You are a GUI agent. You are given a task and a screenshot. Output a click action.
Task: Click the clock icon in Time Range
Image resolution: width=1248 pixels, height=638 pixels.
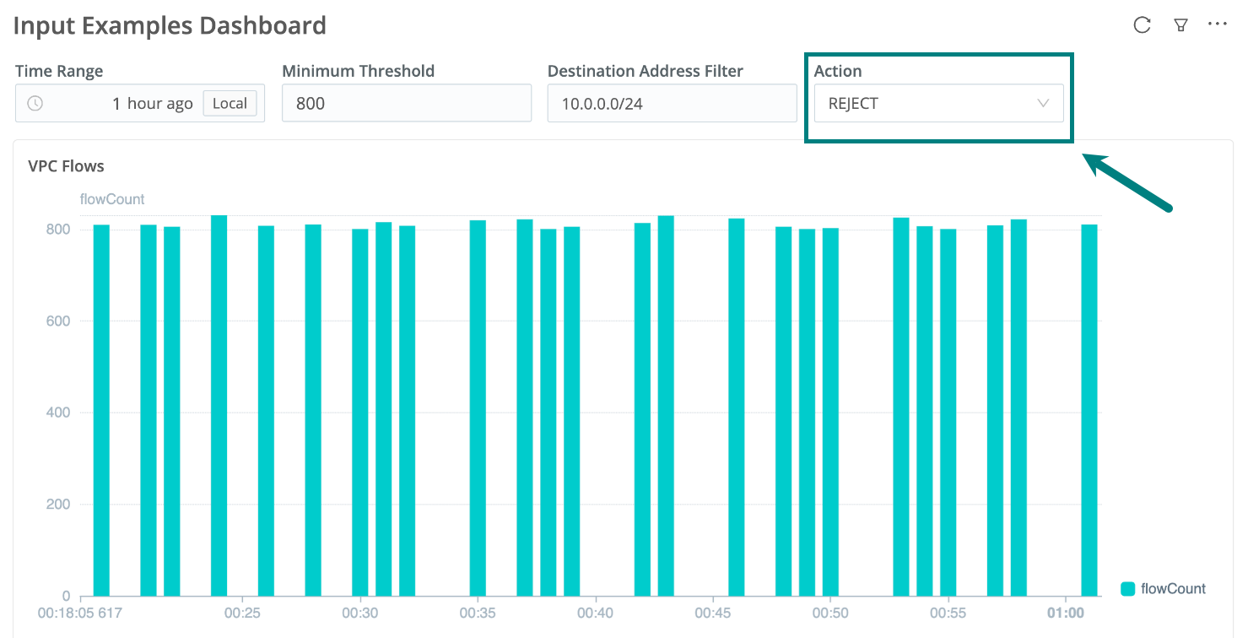[x=35, y=104]
